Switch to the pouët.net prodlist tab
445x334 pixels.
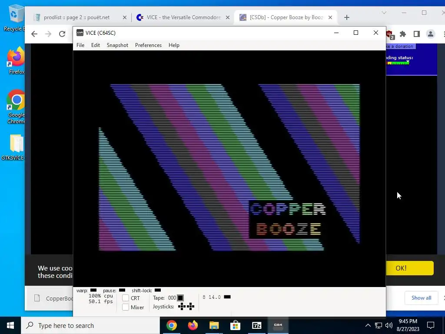point(76,17)
